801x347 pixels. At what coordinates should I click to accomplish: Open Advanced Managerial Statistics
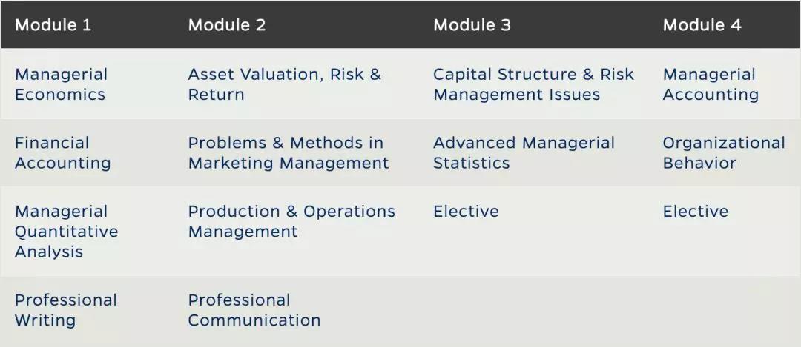(x=524, y=153)
